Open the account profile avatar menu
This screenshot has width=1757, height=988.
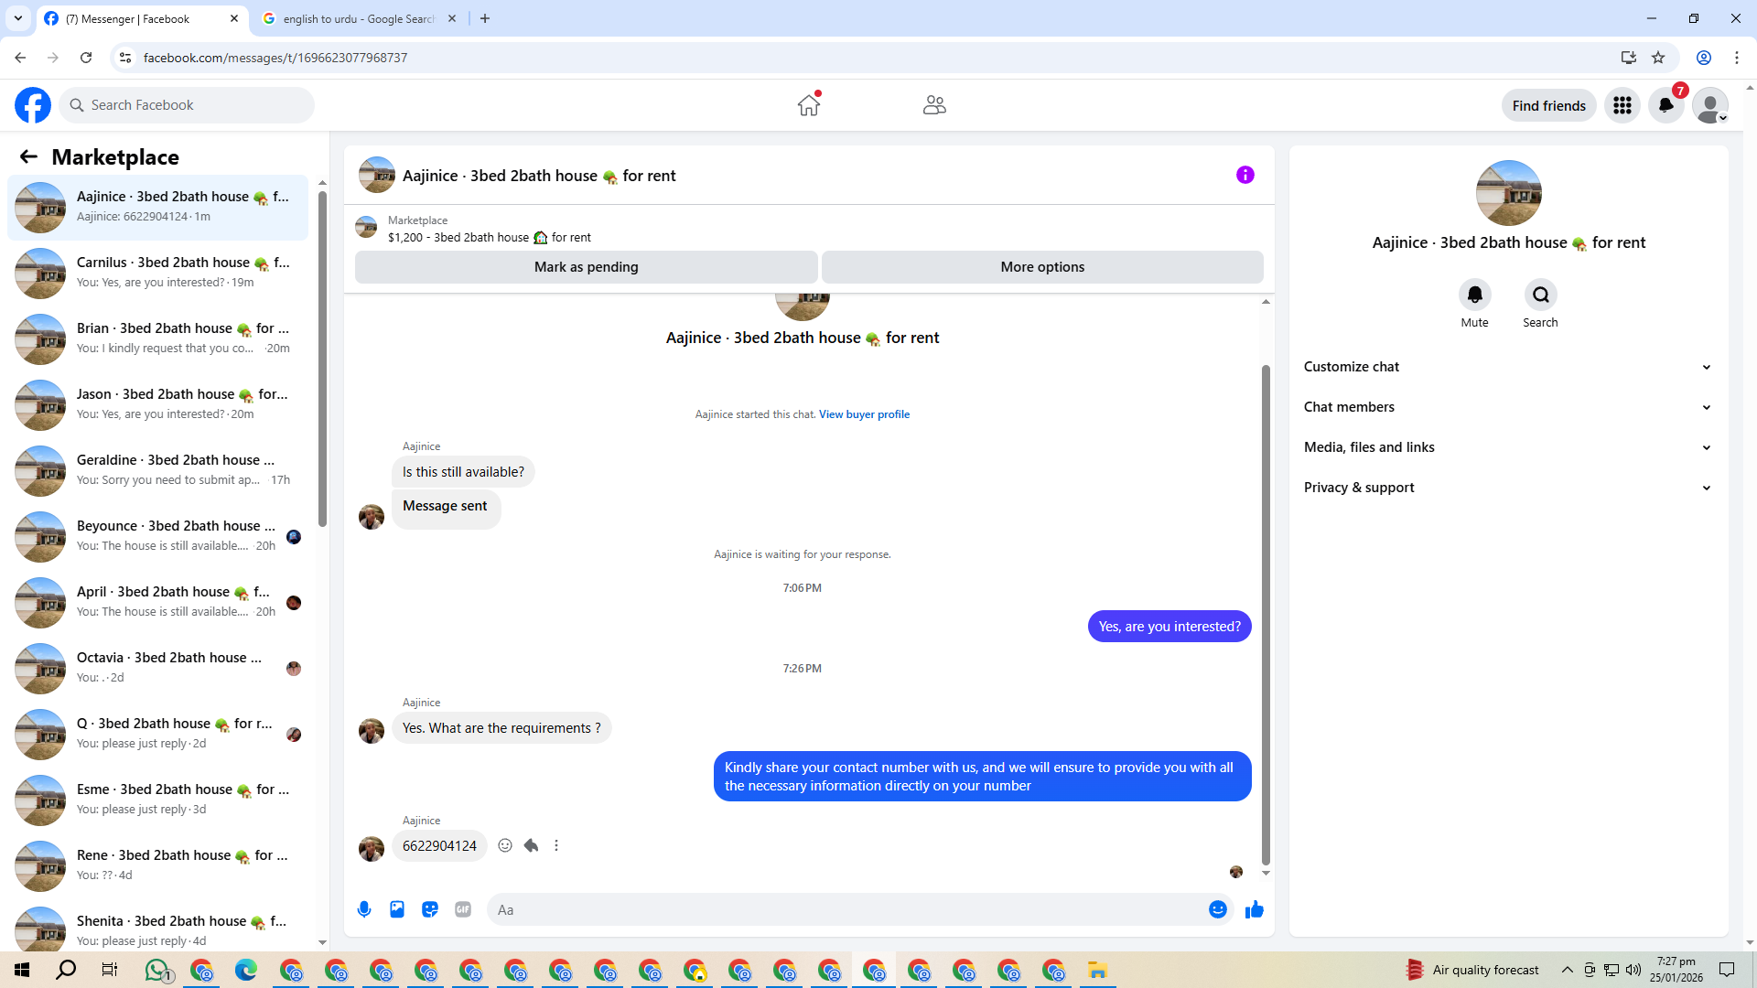[x=1710, y=105]
